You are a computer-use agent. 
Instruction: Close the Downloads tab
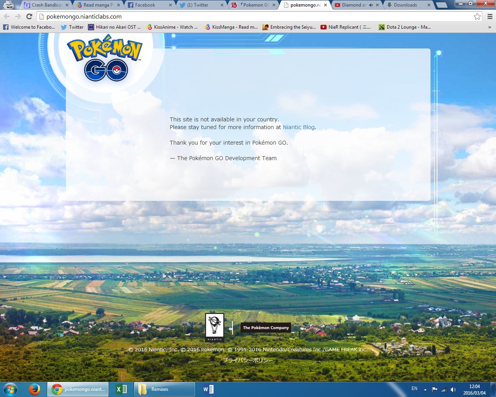[429, 5]
